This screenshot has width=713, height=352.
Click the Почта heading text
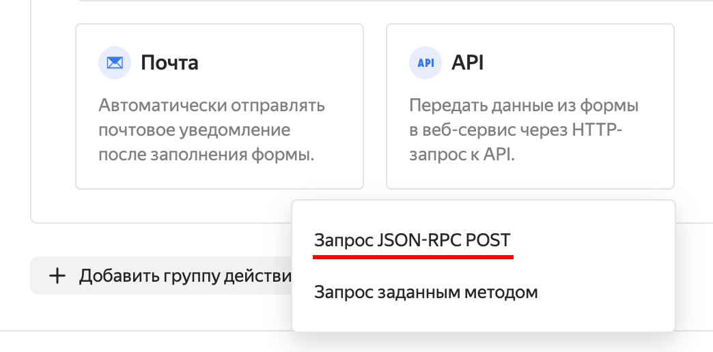[169, 63]
